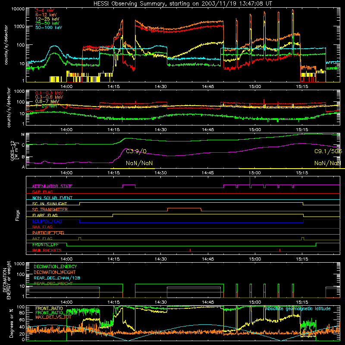Click the C class tick on GOES panel

23,145
